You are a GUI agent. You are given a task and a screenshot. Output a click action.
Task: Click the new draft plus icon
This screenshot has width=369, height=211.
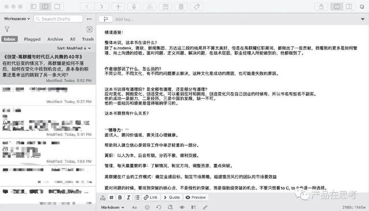pyautogui.click(x=118, y=6)
